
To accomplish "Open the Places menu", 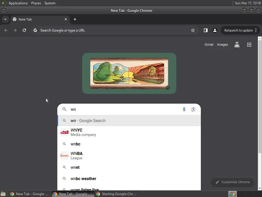I will point(36,3).
